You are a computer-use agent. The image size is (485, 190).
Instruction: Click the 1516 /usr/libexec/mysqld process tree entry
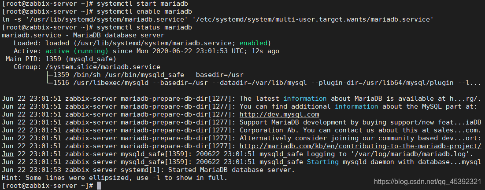(x=263, y=83)
